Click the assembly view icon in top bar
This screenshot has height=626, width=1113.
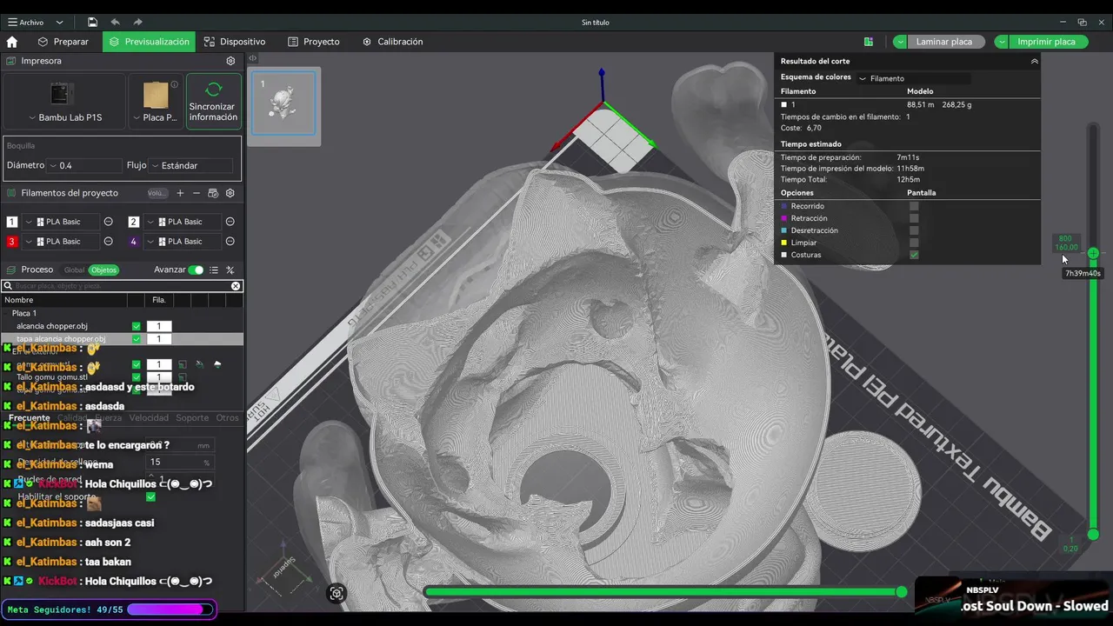(x=868, y=42)
